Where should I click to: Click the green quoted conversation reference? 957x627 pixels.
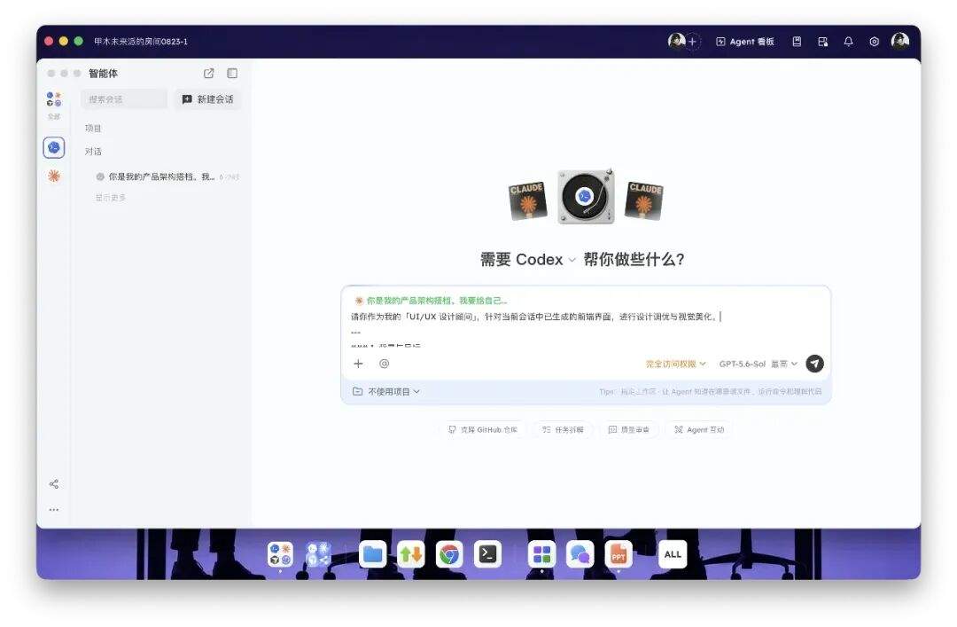431,301
